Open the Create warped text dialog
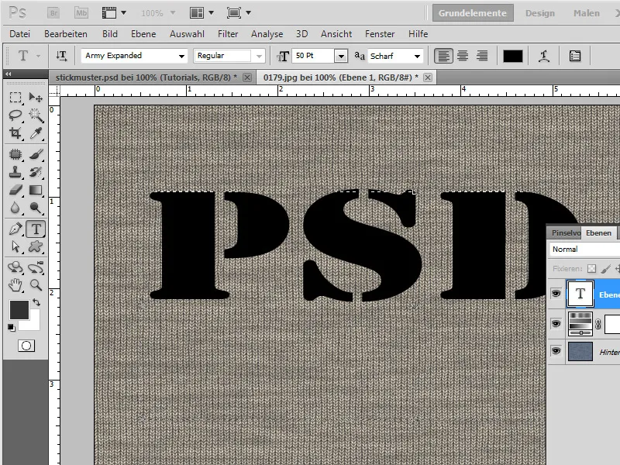 545,56
